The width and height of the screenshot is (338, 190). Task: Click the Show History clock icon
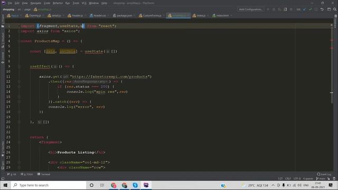click(316, 9)
